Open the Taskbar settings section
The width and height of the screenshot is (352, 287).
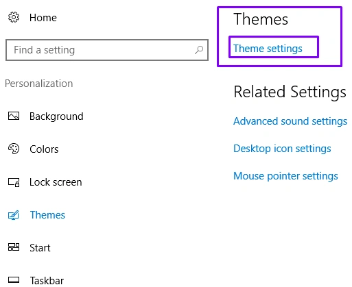click(47, 281)
